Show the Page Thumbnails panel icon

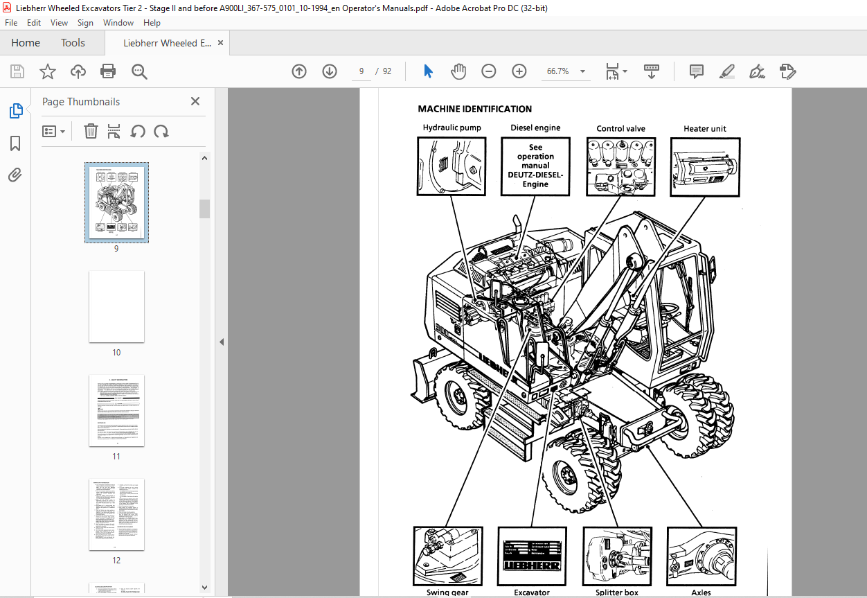point(15,111)
